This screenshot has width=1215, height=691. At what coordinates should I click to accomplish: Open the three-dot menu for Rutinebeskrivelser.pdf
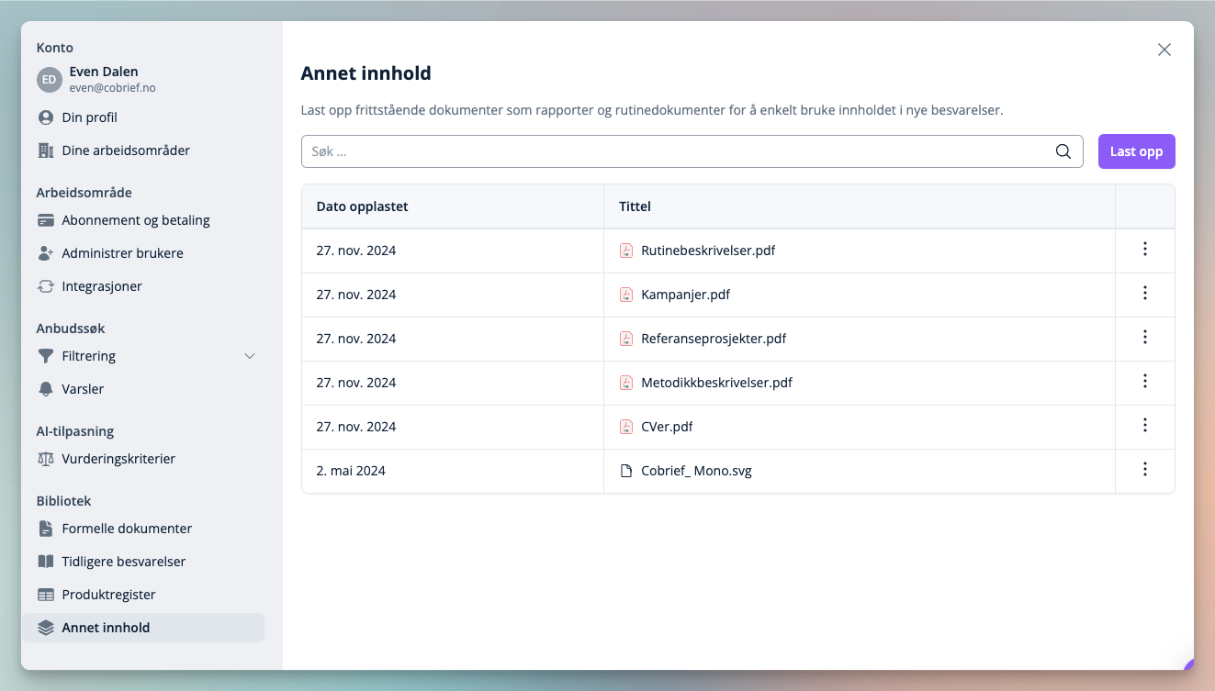(x=1144, y=250)
